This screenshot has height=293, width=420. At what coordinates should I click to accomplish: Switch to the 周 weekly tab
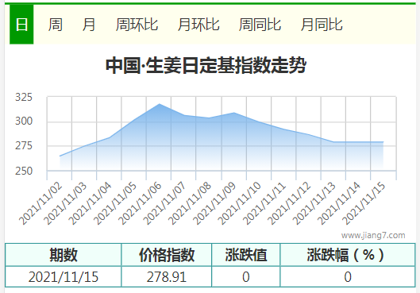[x=56, y=25]
